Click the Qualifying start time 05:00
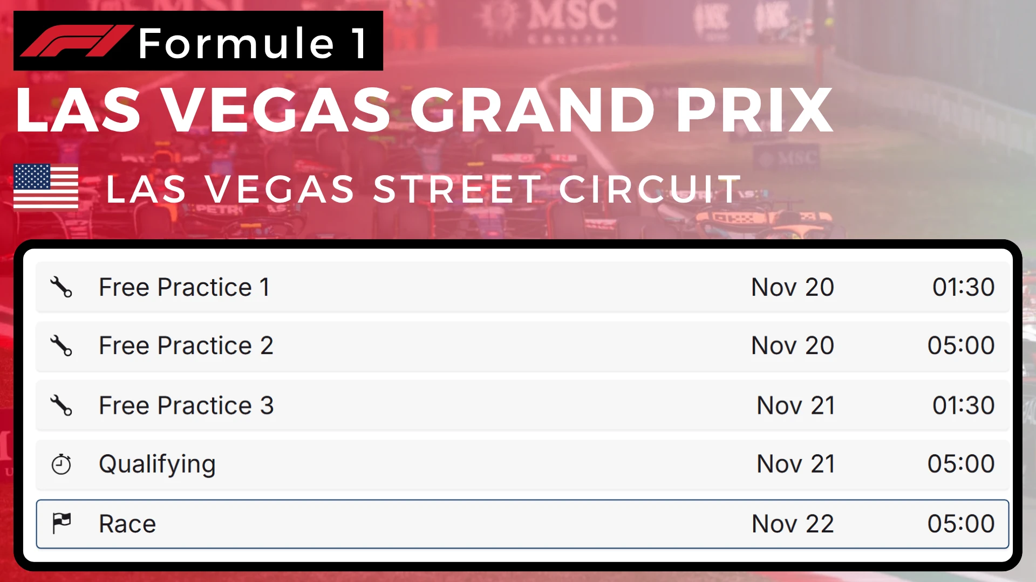The height and width of the screenshot is (582, 1036). coord(961,464)
